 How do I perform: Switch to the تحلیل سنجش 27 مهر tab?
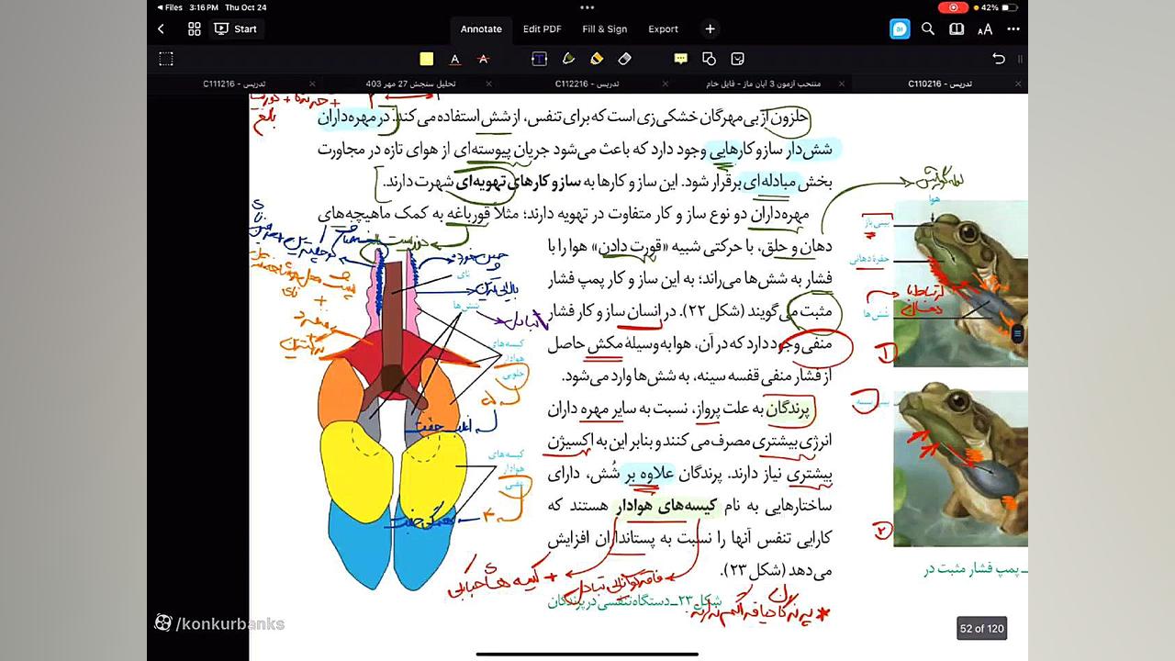409,84
